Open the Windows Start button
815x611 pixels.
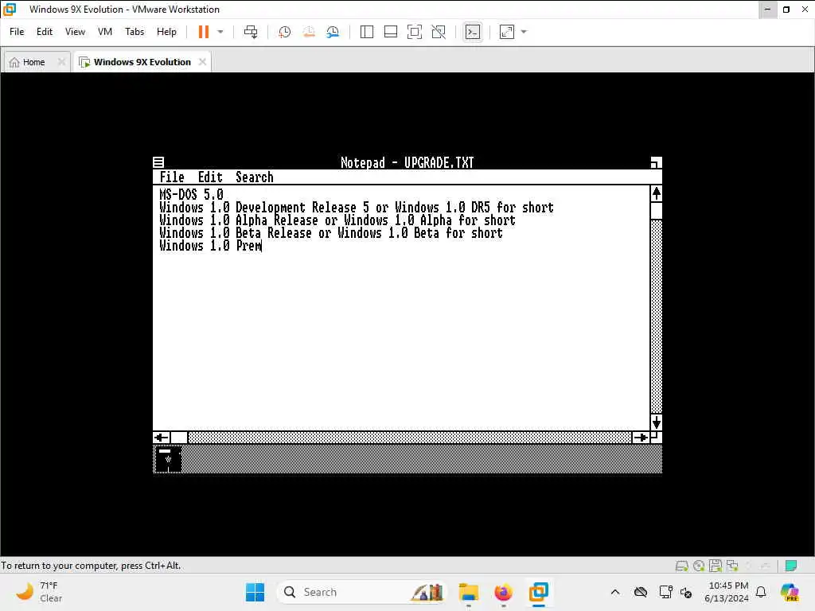coord(255,592)
